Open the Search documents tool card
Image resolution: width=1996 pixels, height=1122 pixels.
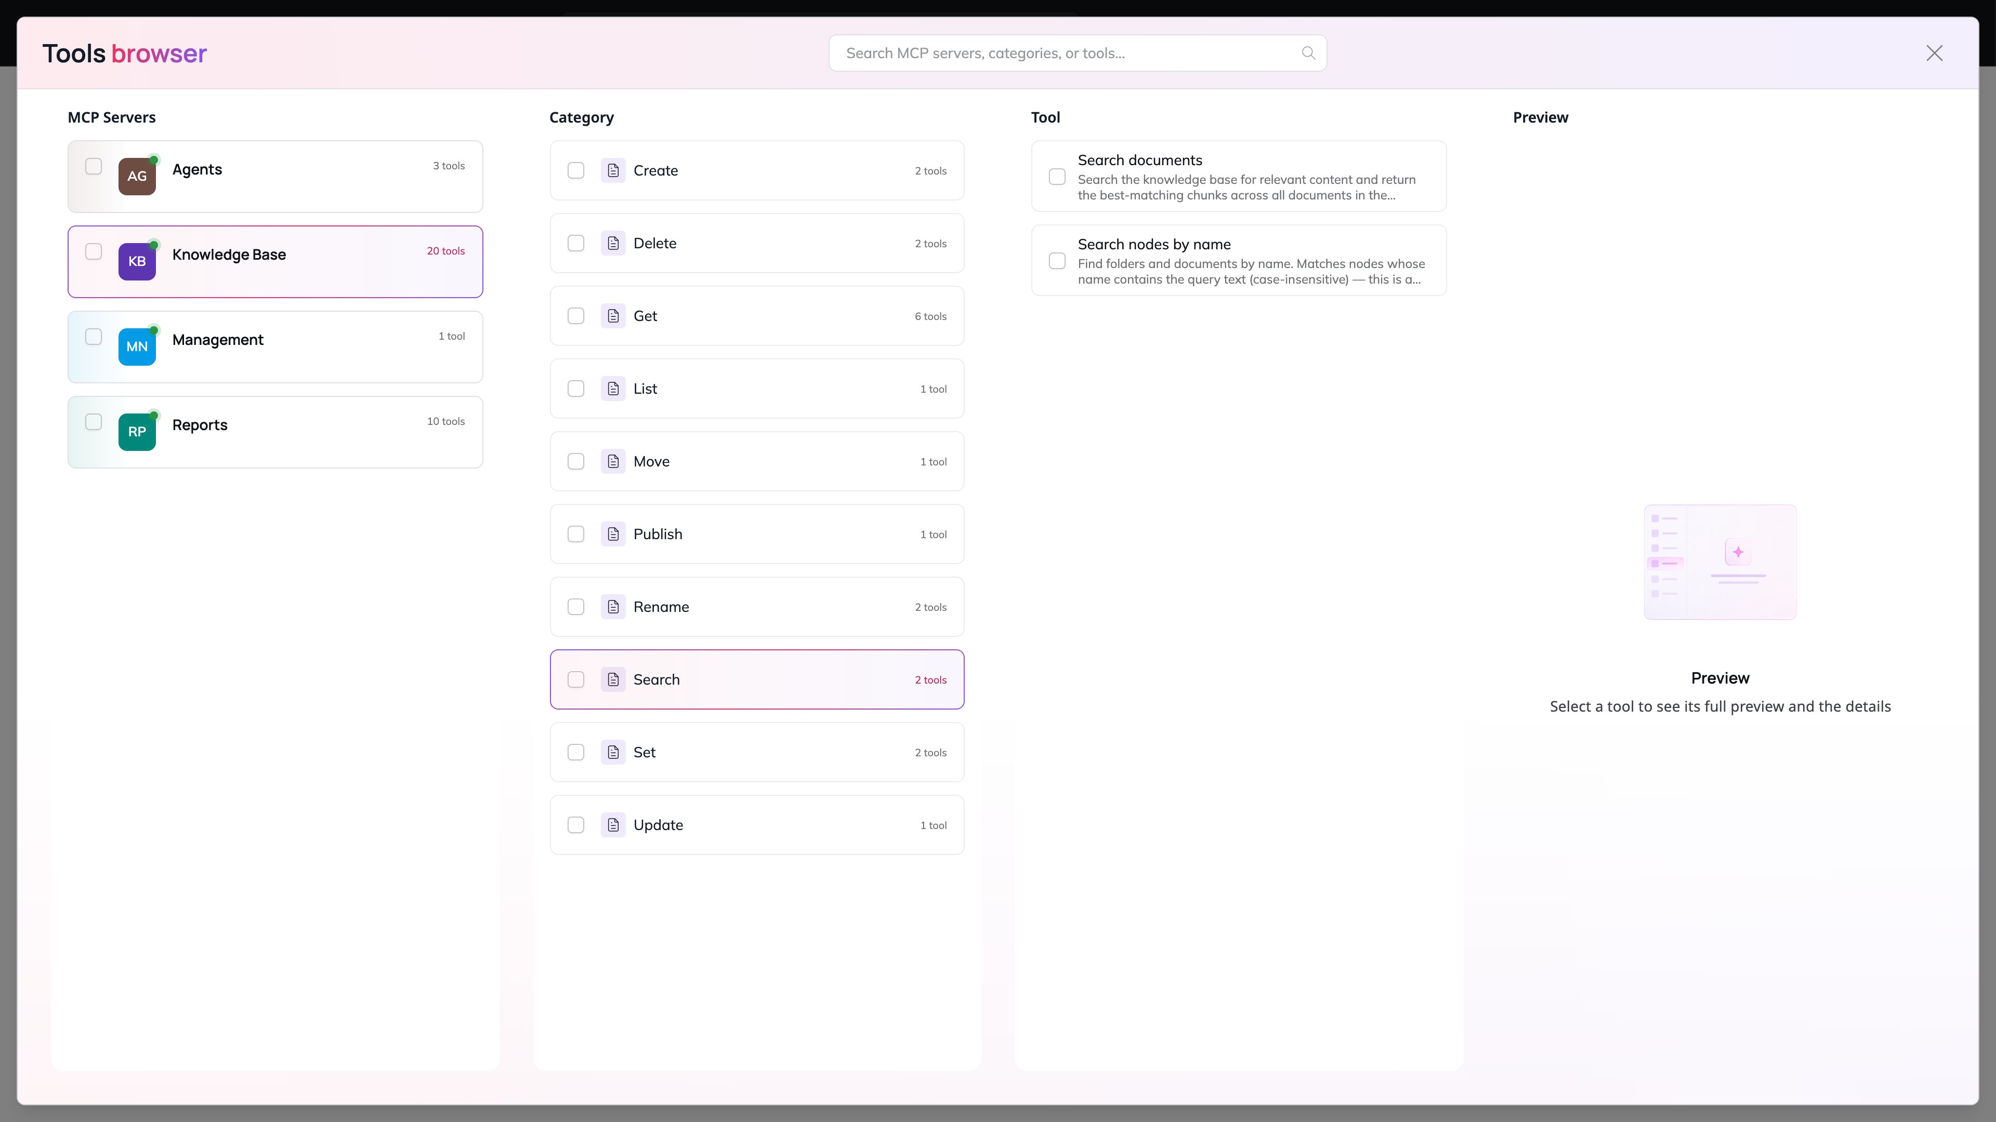pyautogui.click(x=1238, y=177)
